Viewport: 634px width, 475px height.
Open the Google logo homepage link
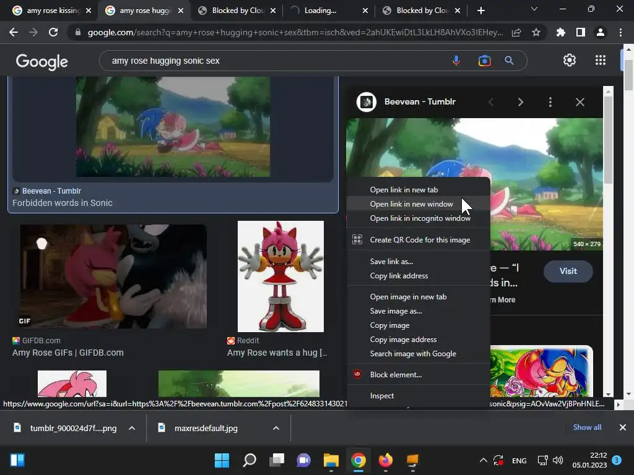42,61
